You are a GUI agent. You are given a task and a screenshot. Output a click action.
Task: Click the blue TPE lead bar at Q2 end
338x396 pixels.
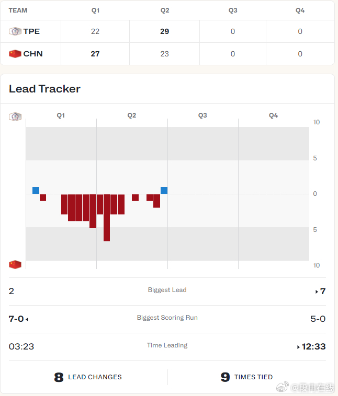coord(164,190)
